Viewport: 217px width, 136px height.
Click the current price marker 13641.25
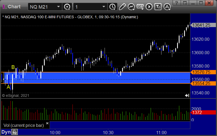[203, 25]
